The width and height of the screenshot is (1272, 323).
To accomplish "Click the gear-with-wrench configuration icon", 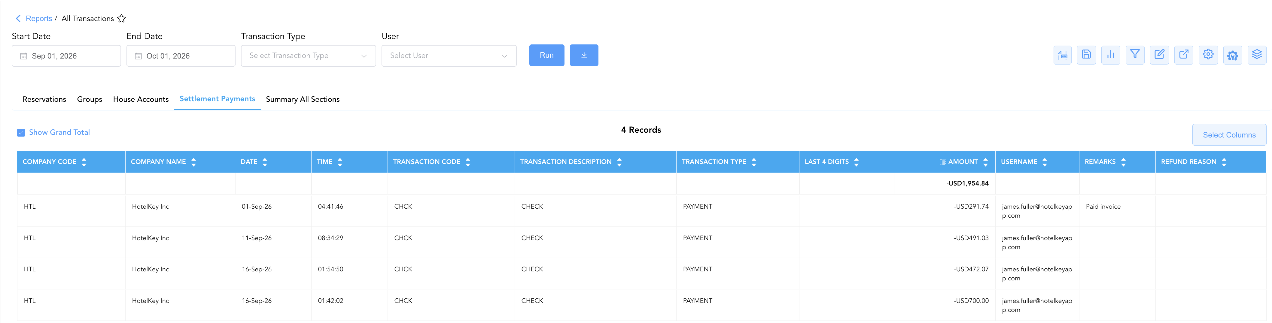I will point(1233,55).
